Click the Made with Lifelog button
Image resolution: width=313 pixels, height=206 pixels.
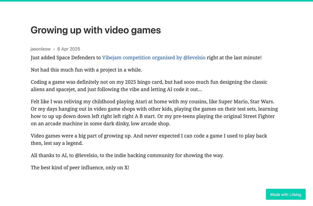[x=285, y=194]
